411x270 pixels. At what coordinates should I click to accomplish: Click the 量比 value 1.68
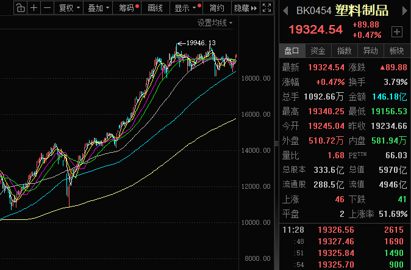[x=336, y=155]
